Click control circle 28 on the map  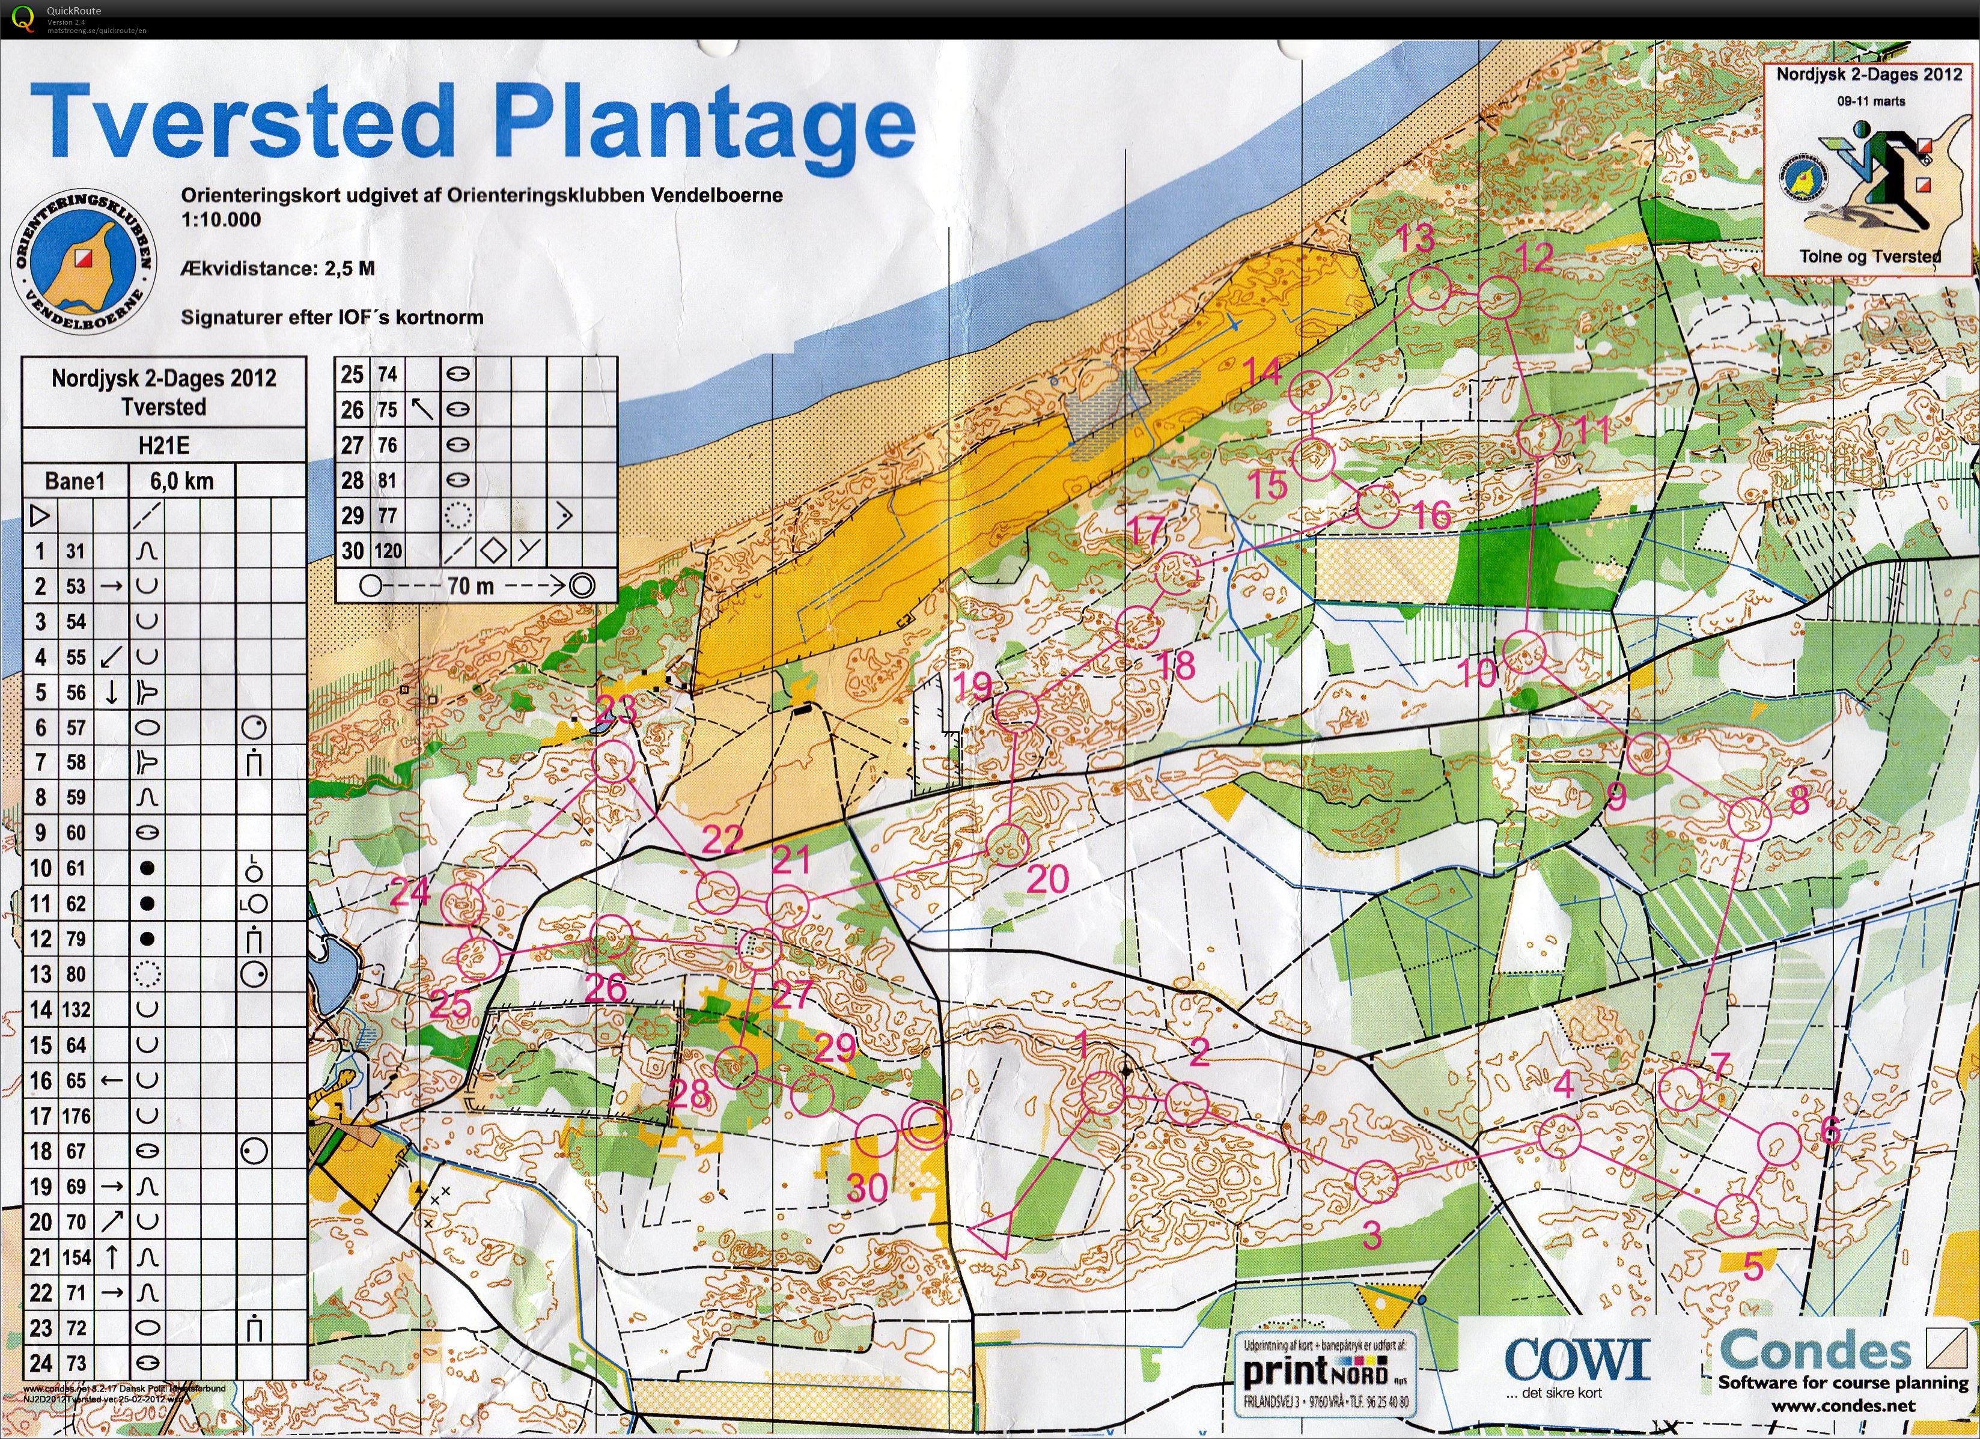pos(736,1068)
